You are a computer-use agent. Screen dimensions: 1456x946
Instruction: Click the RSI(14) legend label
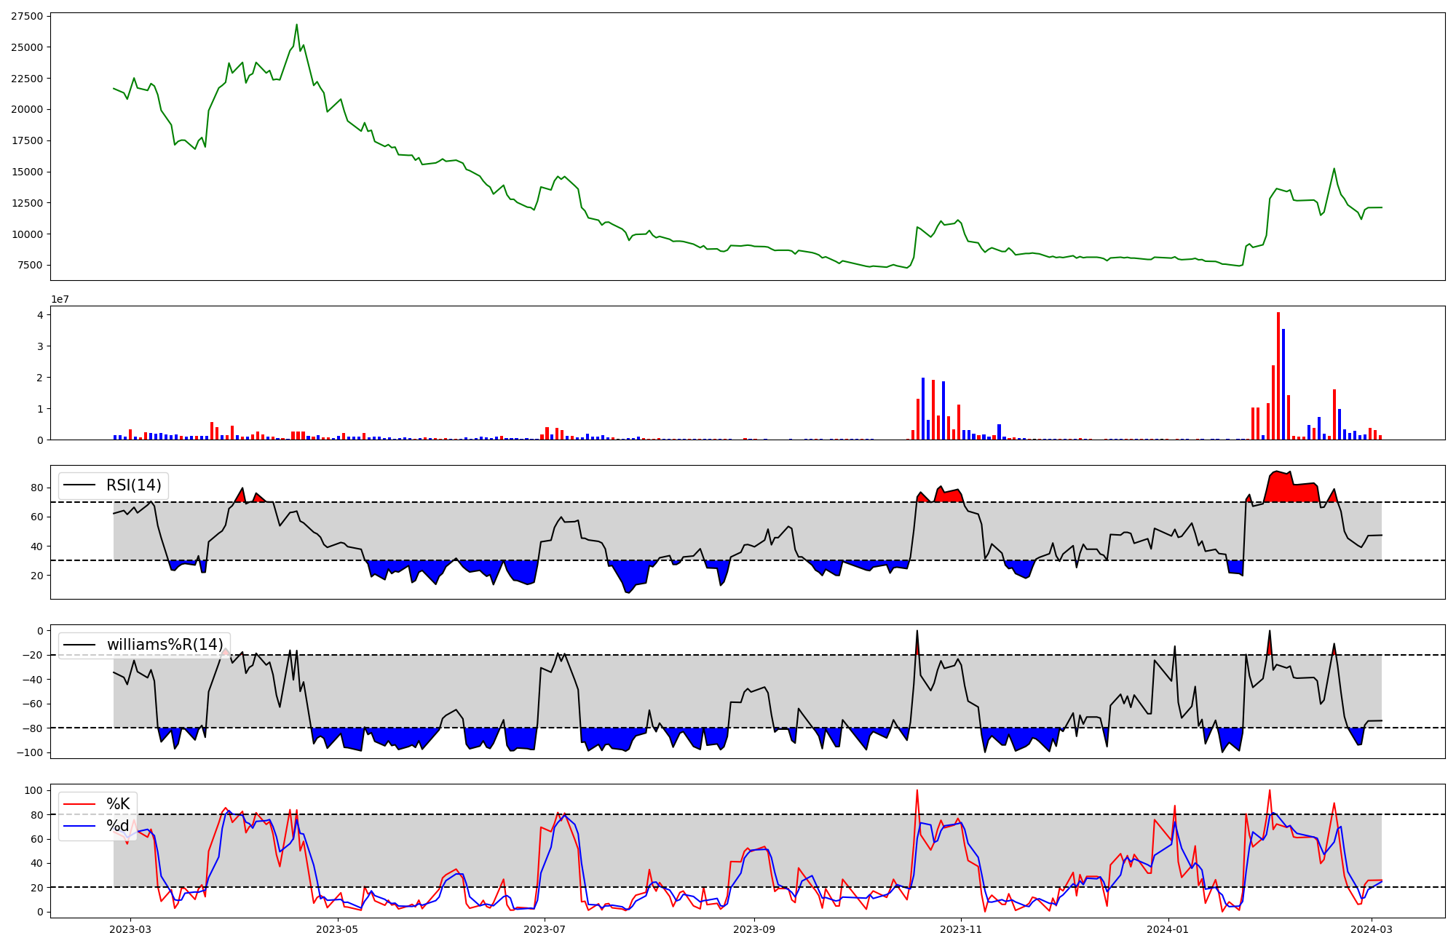pos(134,485)
